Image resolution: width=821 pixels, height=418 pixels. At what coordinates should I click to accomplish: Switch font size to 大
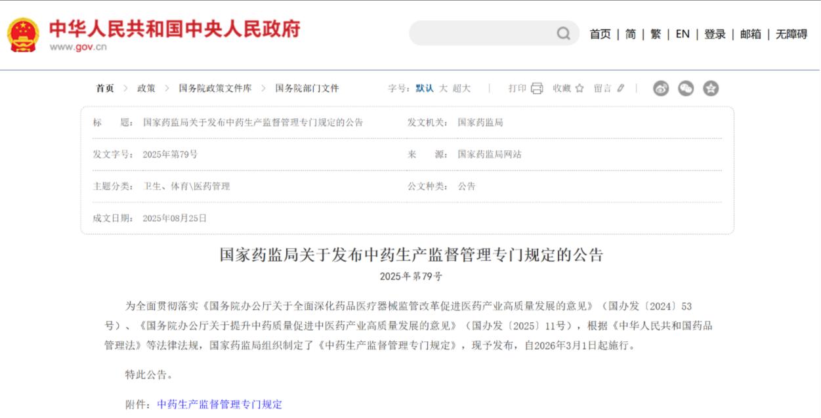click(x=444, y=89)
